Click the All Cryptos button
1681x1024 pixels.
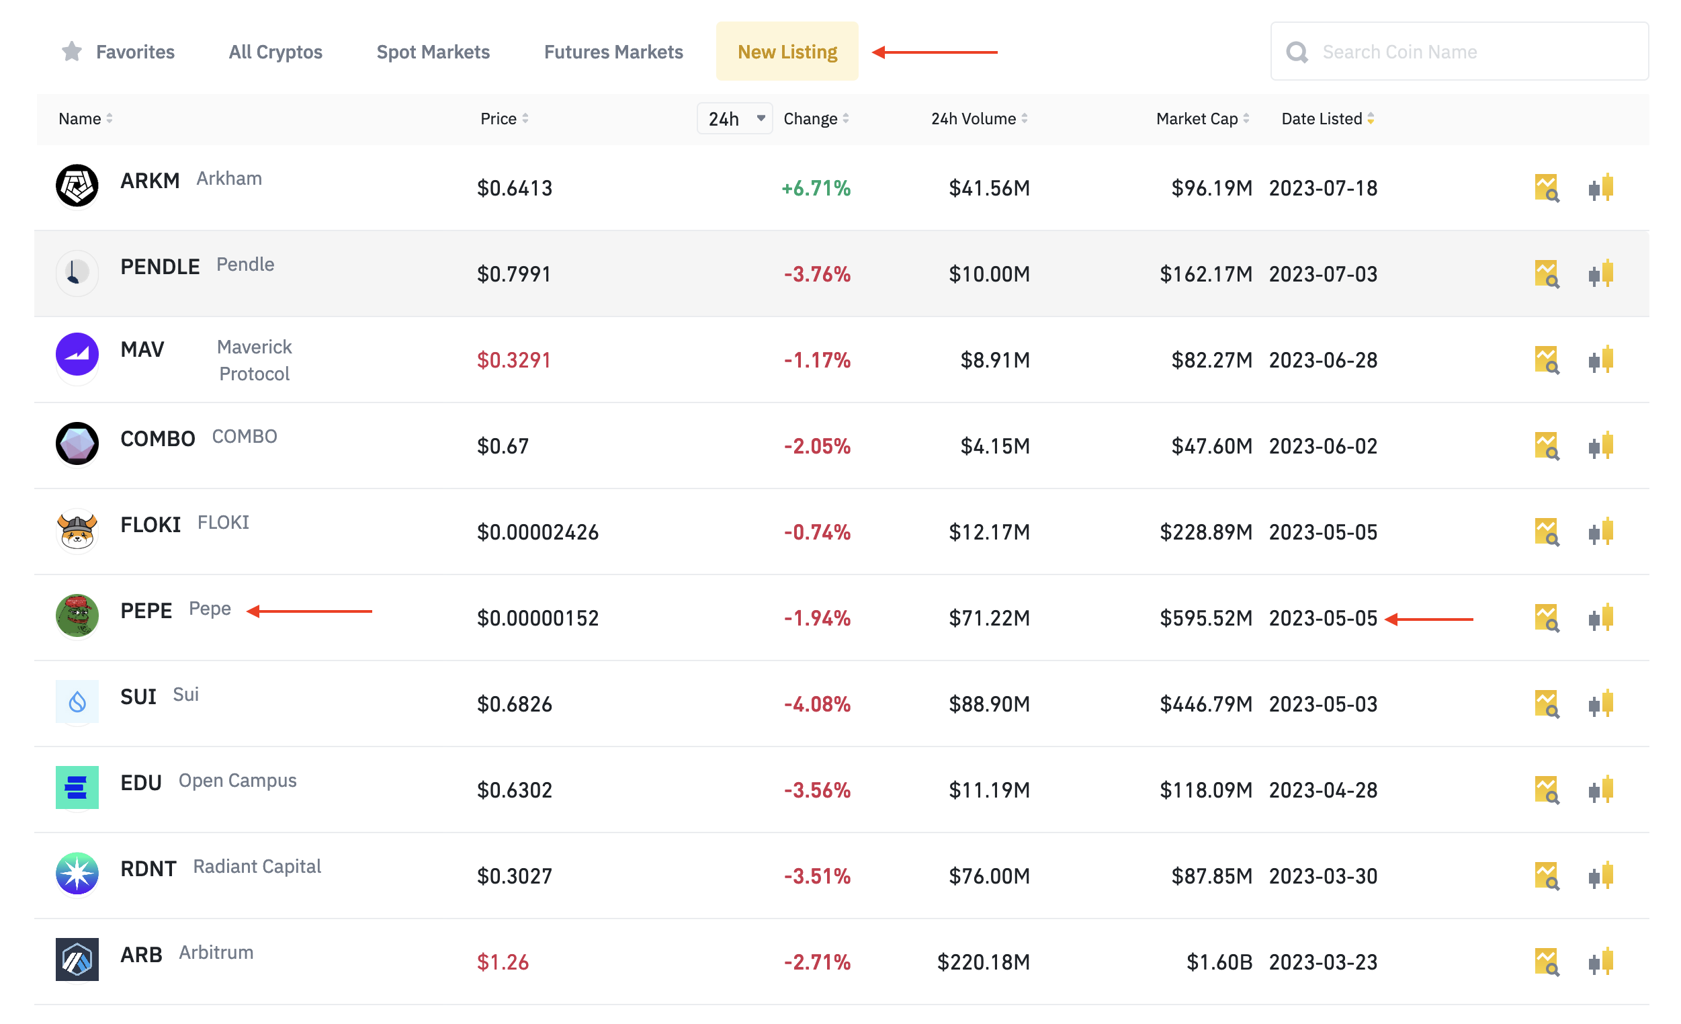point(276,52)
